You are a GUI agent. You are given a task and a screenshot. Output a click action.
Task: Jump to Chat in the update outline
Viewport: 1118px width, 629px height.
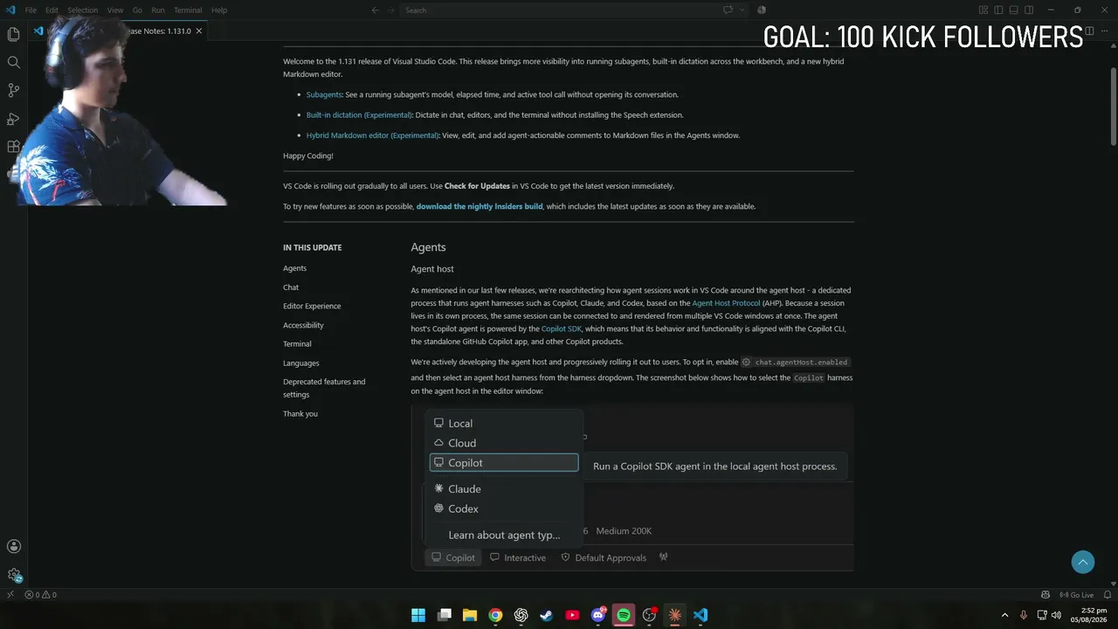(291, 287)
